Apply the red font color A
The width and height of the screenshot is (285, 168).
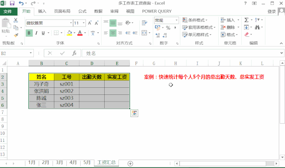pos(80,33)
